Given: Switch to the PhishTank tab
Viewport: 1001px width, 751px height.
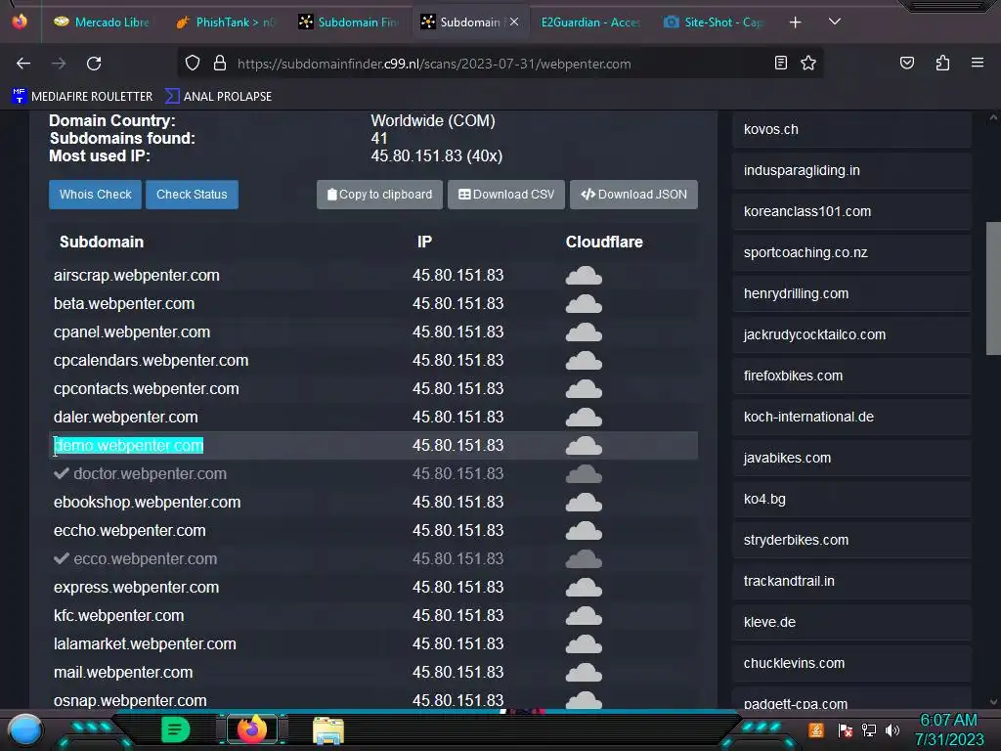Looking at the screenshot, I should 224,22.
